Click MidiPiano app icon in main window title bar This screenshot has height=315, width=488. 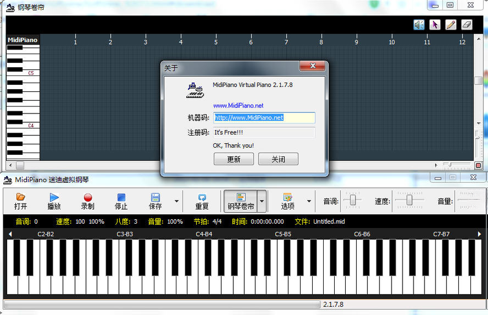tap(8, 180)
